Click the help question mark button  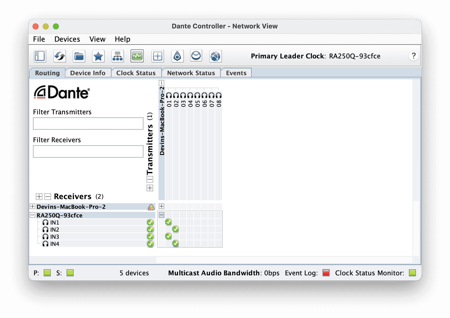pos(413,56)
